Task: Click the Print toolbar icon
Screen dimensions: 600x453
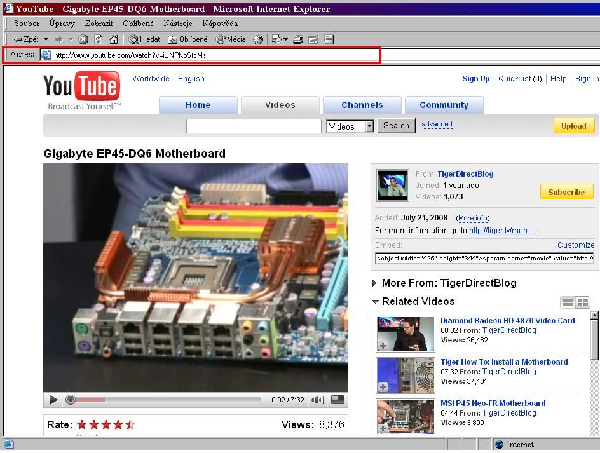Action: click(x=297, y=39)
